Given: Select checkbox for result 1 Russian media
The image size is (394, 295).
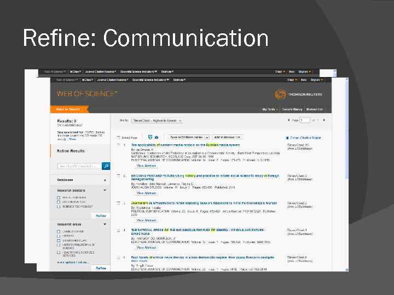Looking at the screenshot, I should 118,145.
